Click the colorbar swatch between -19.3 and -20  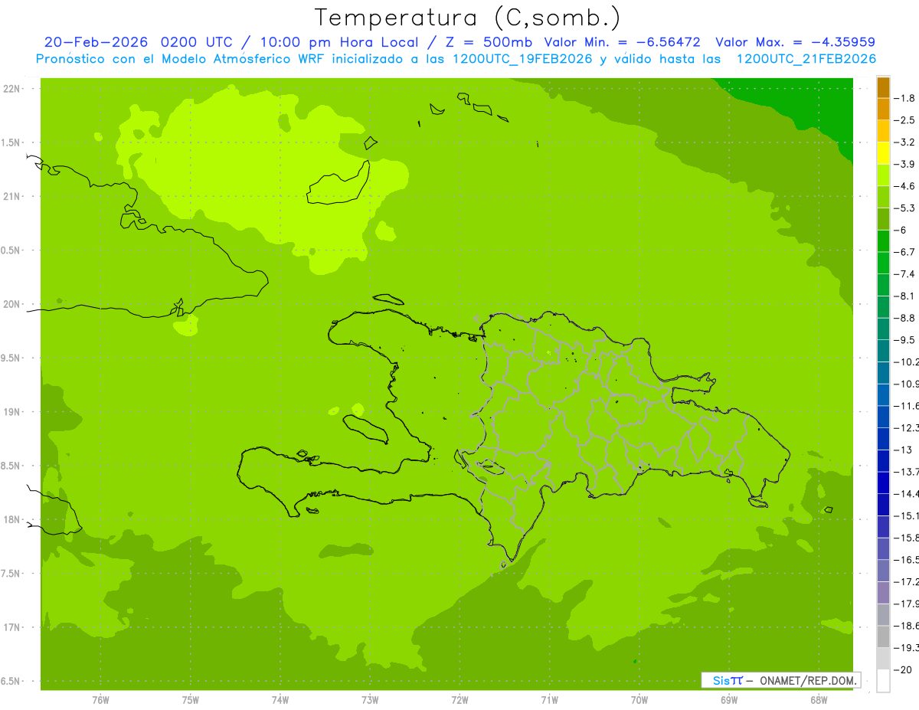883,658
